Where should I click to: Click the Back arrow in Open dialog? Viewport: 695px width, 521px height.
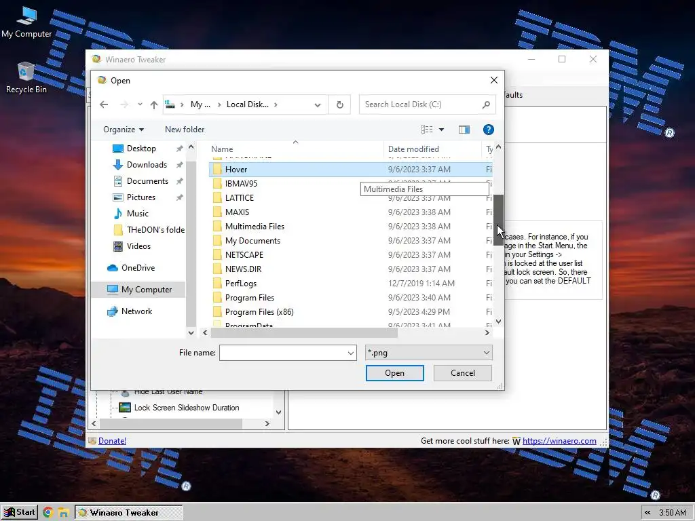[x=104, y=104]
